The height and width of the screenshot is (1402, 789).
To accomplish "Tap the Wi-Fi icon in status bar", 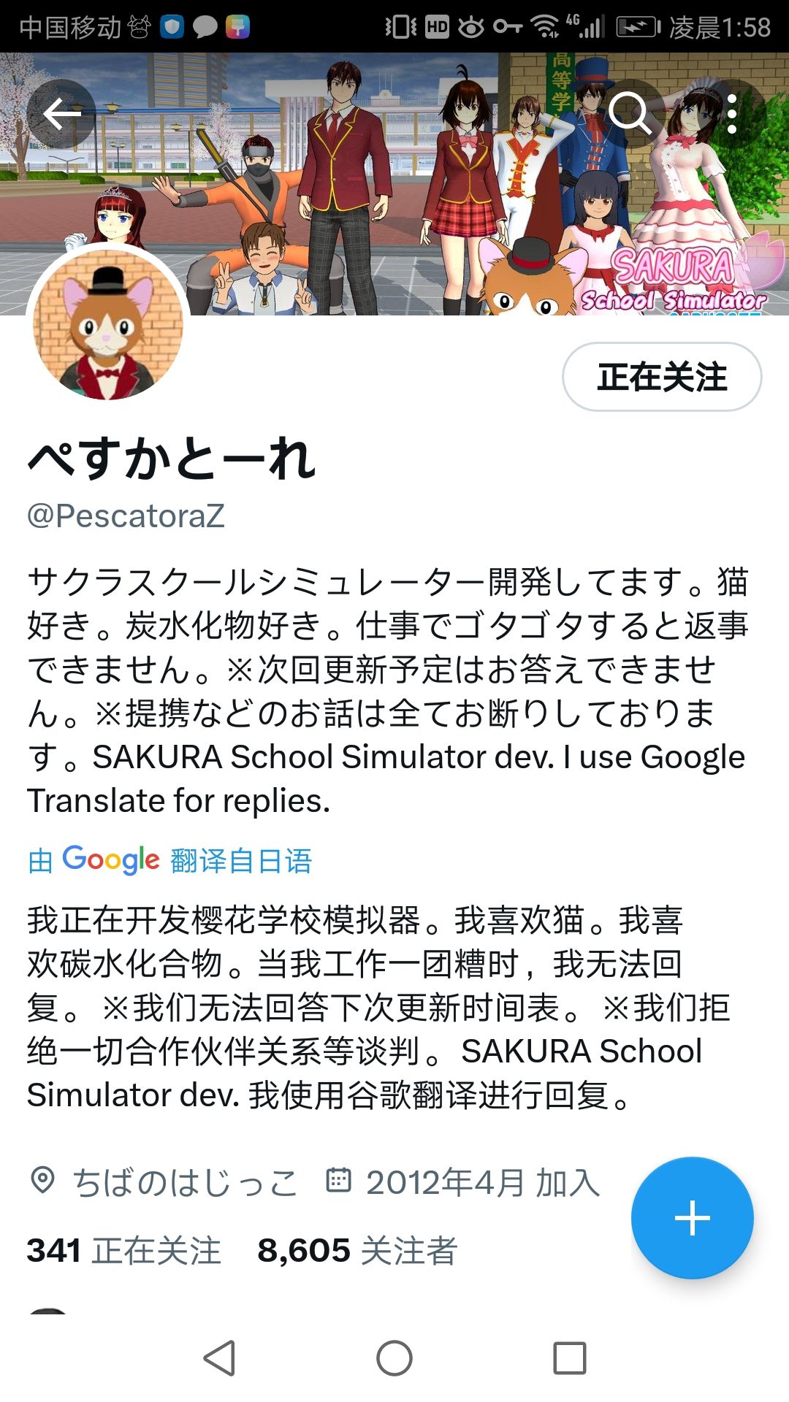I will pos(544,27).
